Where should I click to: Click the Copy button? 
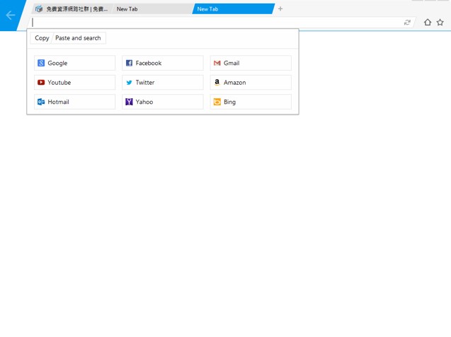pos(42,38)
